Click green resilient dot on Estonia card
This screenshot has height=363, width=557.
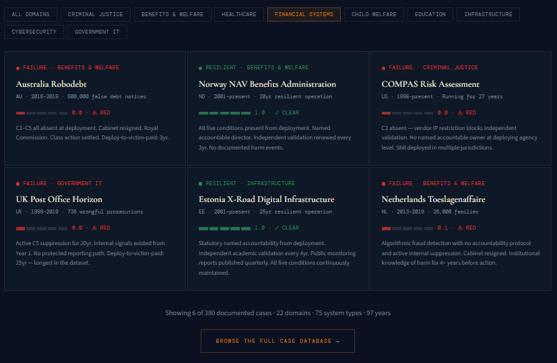[x=200, y=184]
